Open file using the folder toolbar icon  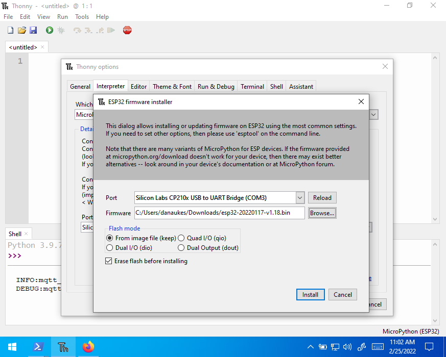tap(22, 30)
